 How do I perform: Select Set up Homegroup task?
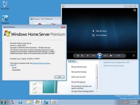click(78, 82)
